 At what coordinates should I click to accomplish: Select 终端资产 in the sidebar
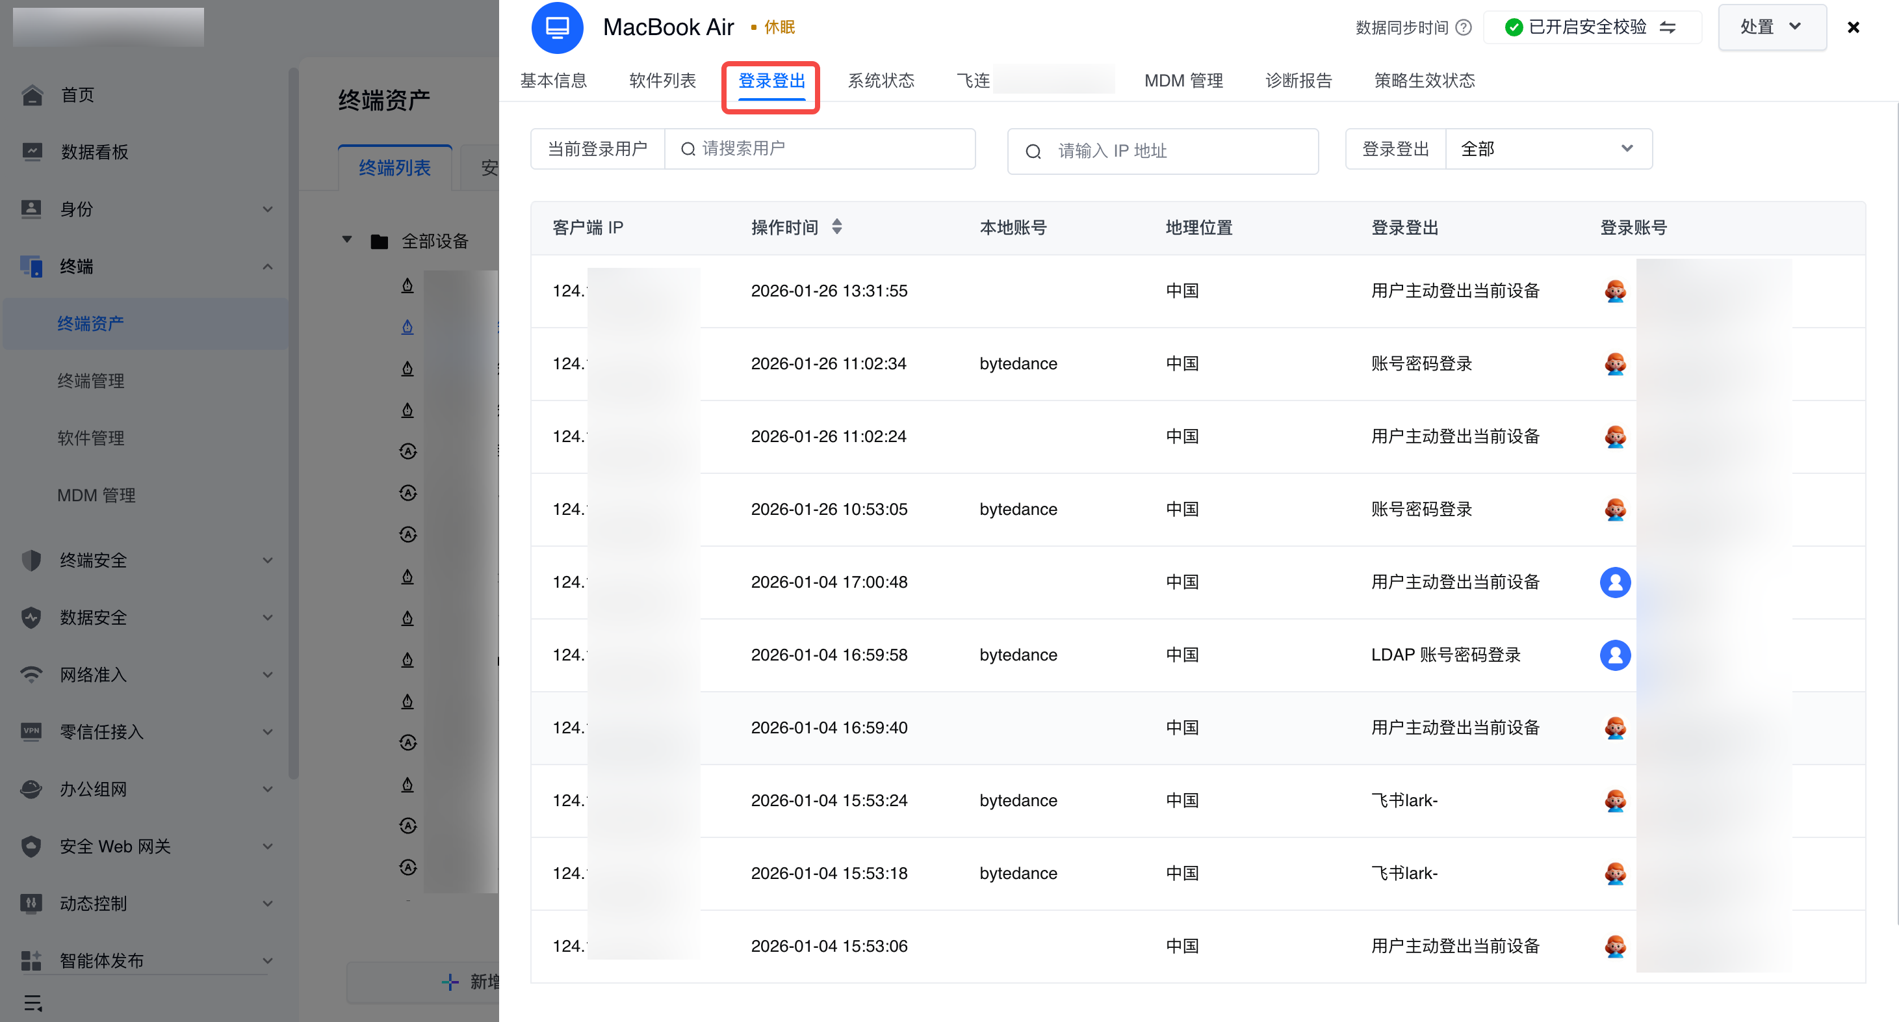click(x=146, y=324)
